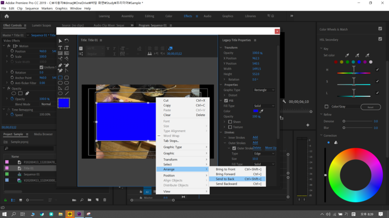Select the Rounded Corner Rectangle tool
Viewport: 389px width, 218px height.
pyautogui.click(x=66, y=78)
